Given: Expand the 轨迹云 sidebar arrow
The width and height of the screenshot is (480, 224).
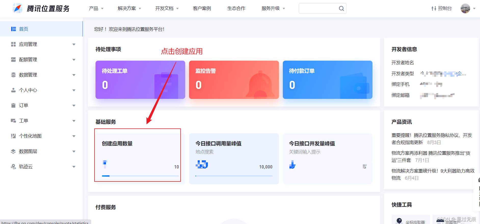Looking at the screenshot, I should (x=74, y=167).
